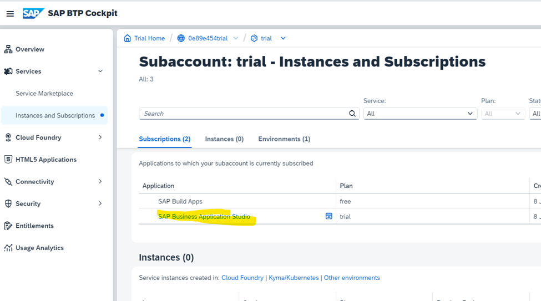Click the Security shield icon

tap(8, 203)
